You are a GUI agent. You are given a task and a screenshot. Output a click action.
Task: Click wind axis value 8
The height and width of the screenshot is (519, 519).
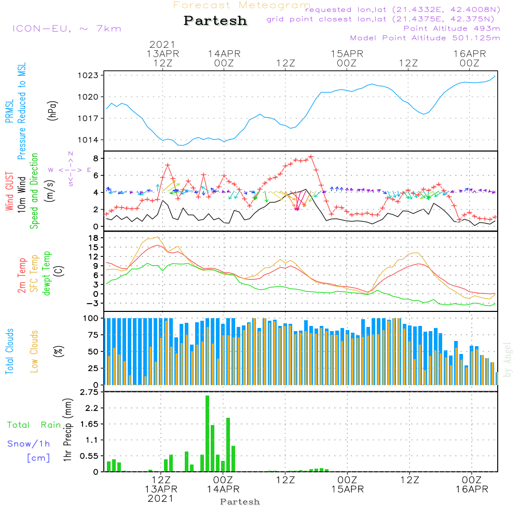click(95, 158)
